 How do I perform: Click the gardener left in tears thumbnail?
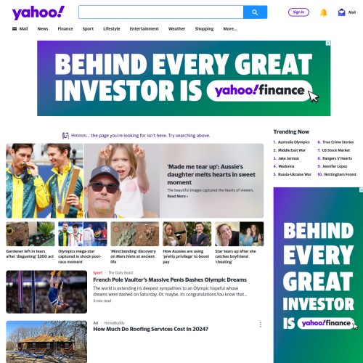(30, 234)
